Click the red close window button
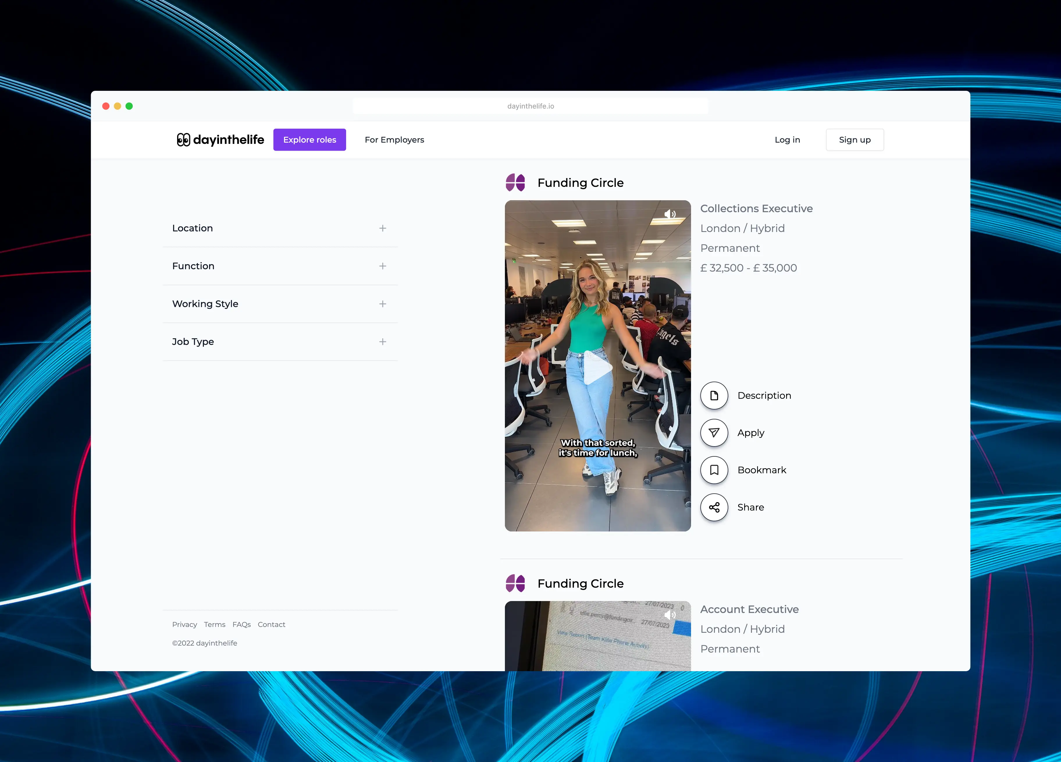Screen dimensions: 1061x762 106,106
